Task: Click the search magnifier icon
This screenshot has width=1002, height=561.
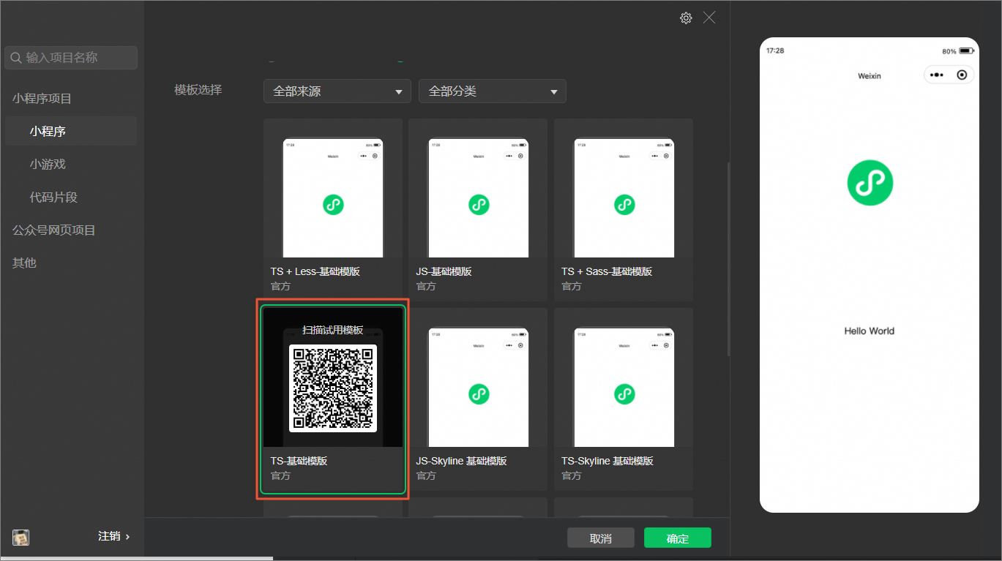Action: (15, 58)
